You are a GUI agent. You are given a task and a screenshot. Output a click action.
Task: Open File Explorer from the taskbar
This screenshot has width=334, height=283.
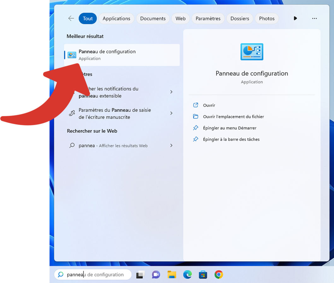click(172, 275)
